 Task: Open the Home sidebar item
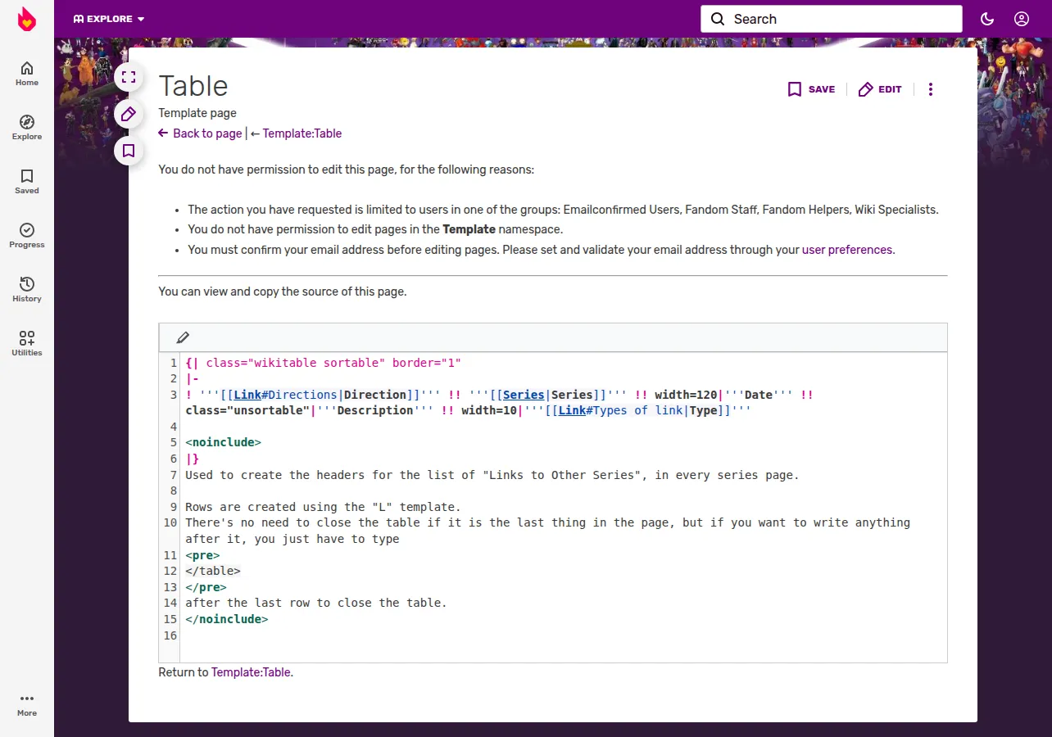coord(27,74)
